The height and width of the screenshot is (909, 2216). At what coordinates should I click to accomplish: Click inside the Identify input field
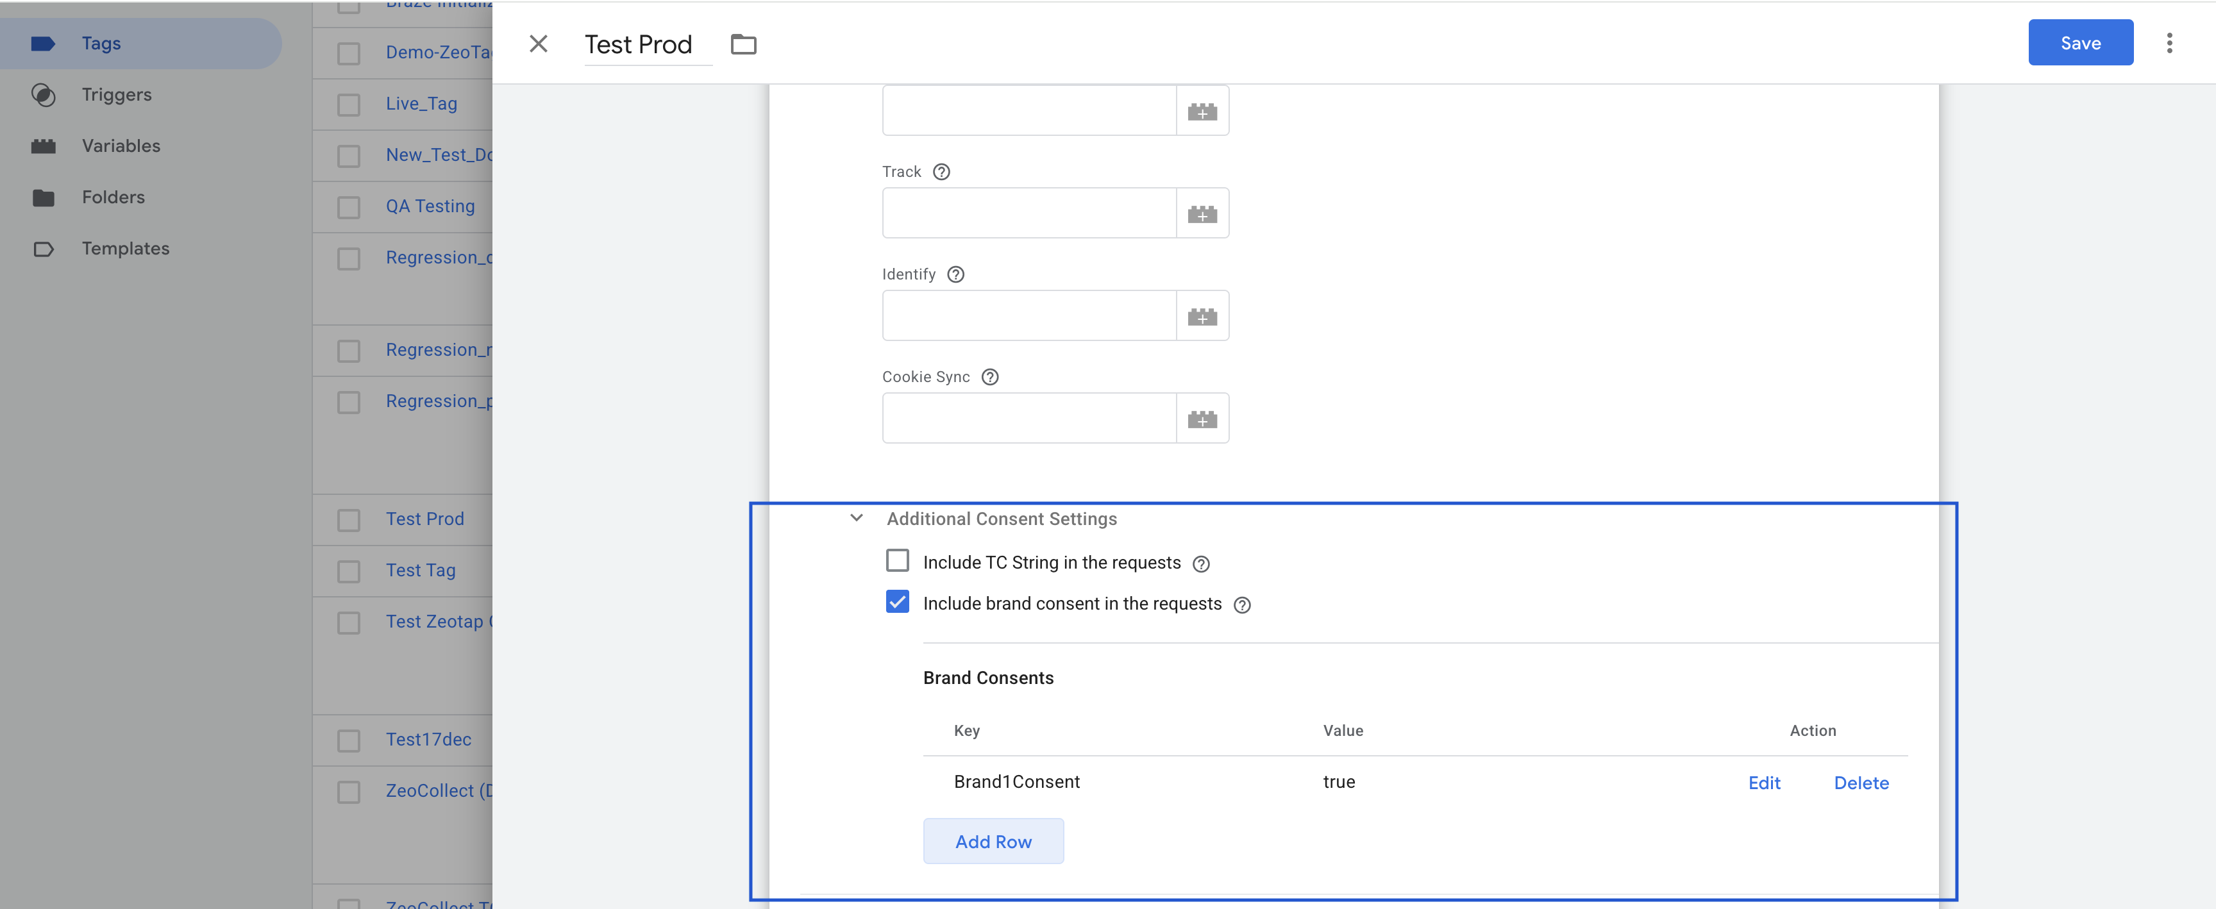point(1028,317)
